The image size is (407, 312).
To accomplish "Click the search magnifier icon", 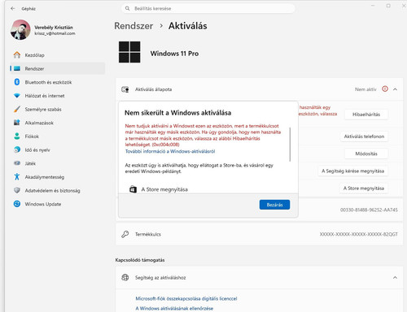I will point(127,8).
